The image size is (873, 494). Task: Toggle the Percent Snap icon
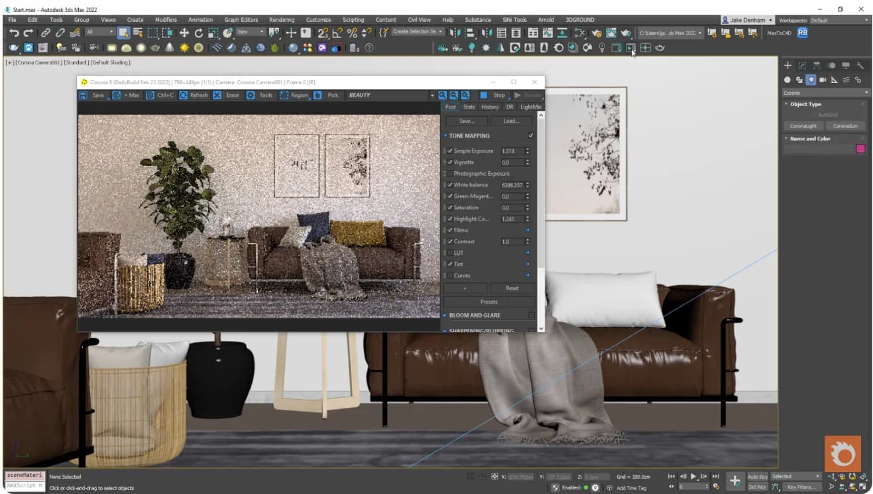(x=352, y=32)
